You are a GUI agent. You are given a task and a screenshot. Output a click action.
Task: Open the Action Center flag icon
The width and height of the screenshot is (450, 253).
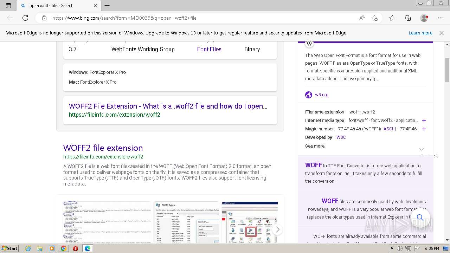click(416, 248)
